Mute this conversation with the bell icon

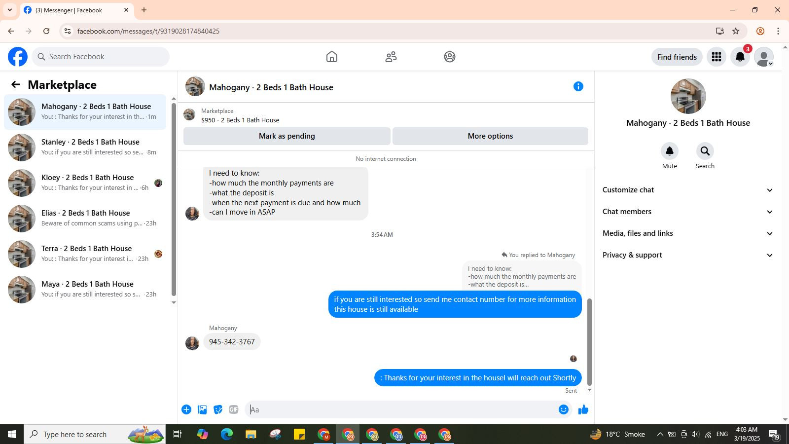[670, 151]
